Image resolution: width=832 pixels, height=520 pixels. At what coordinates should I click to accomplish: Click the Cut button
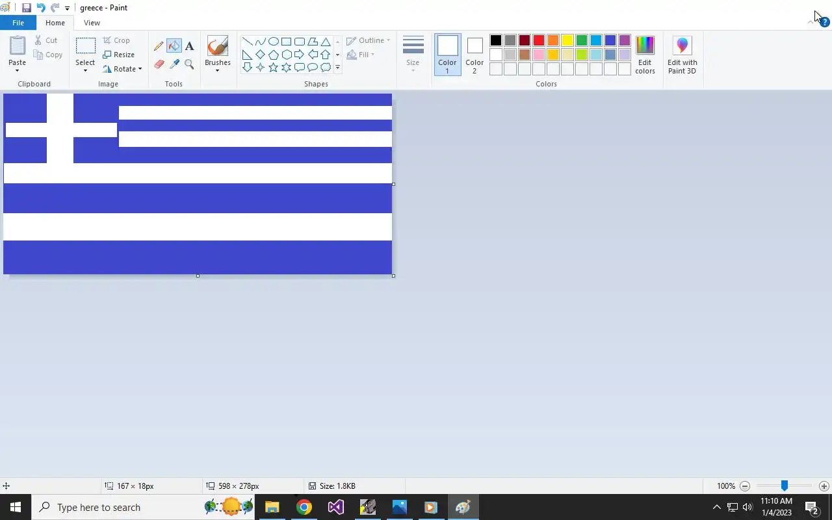45,40
